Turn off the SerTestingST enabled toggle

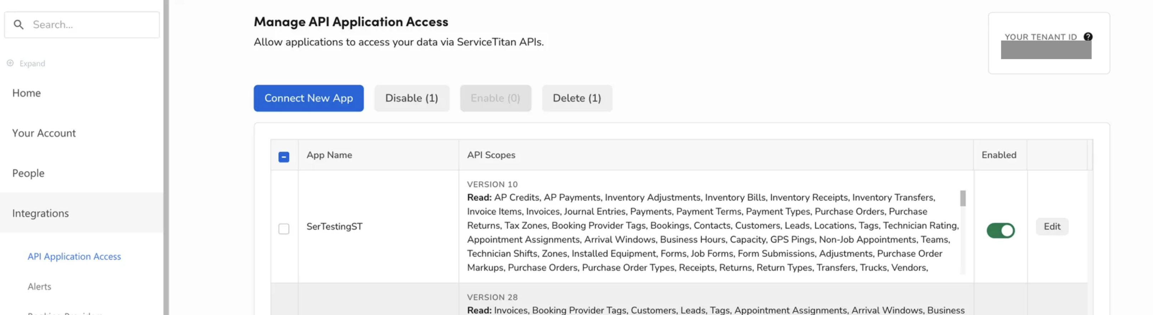(1001, 230)
